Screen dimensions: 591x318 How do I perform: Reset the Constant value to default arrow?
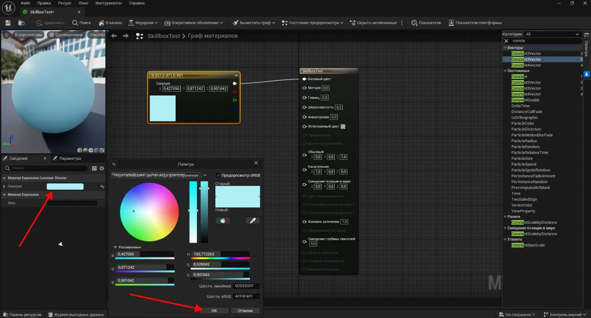coord(102,187)
